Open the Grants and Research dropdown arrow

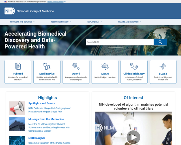pos(141,22)
